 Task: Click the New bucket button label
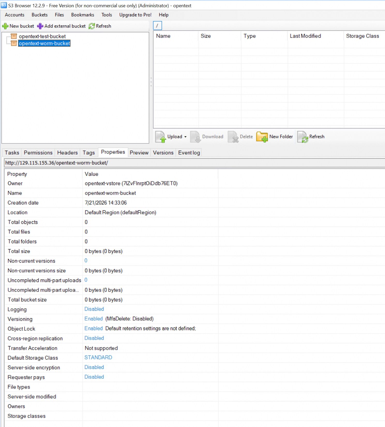22,26
